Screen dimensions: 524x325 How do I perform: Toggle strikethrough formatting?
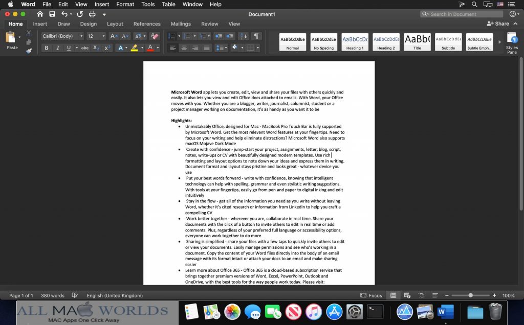pos(85,48)
